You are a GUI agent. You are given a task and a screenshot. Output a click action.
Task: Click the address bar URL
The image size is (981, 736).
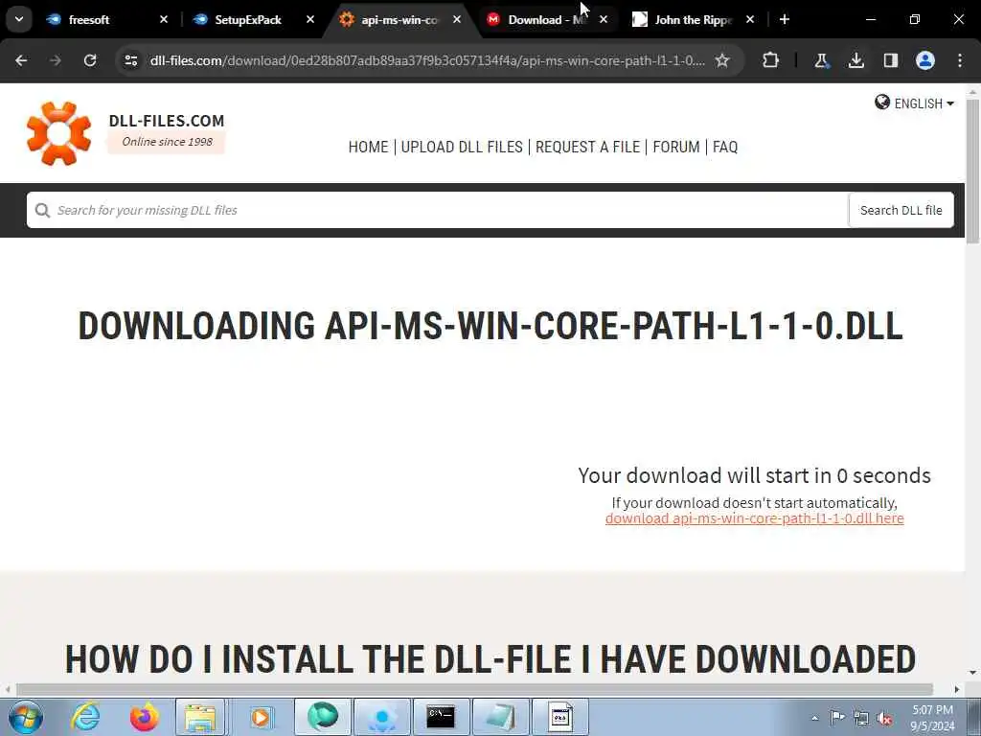coord(427,60)
